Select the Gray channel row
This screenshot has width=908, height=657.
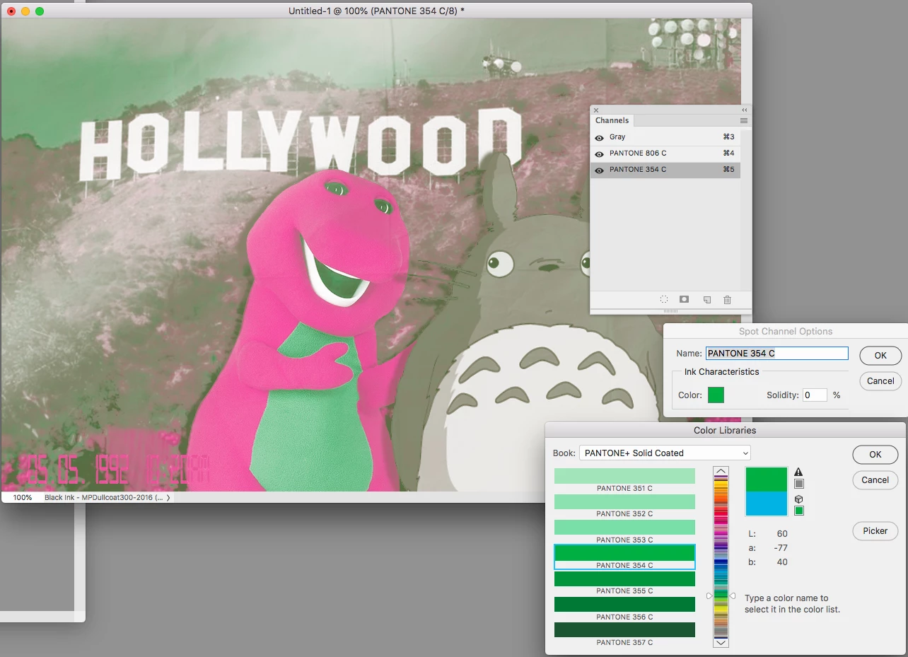[x=665, y=137]
